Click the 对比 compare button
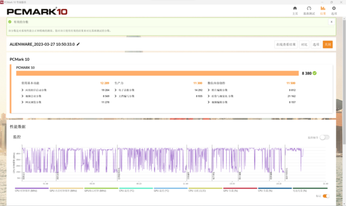 point(304,44)
